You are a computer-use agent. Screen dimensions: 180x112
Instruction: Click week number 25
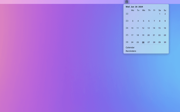[127, 35]
